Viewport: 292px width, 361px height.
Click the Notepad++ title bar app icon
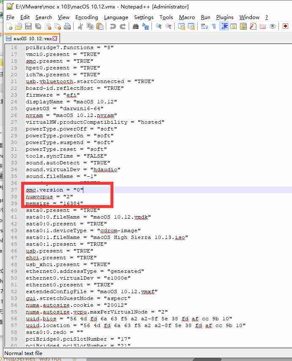(10, 6)
